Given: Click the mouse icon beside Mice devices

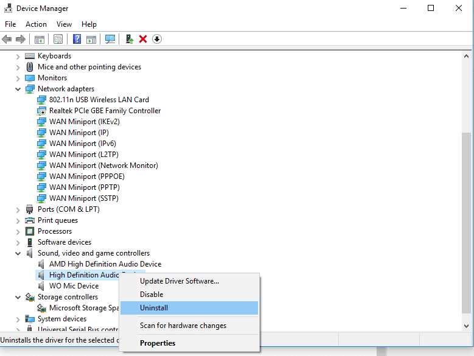Looking at the screenshot, I should pyautogui.click(x=30, y=67).
